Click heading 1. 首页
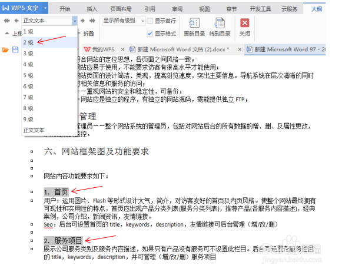Screen dimensions: 342x272 (56, 192)
